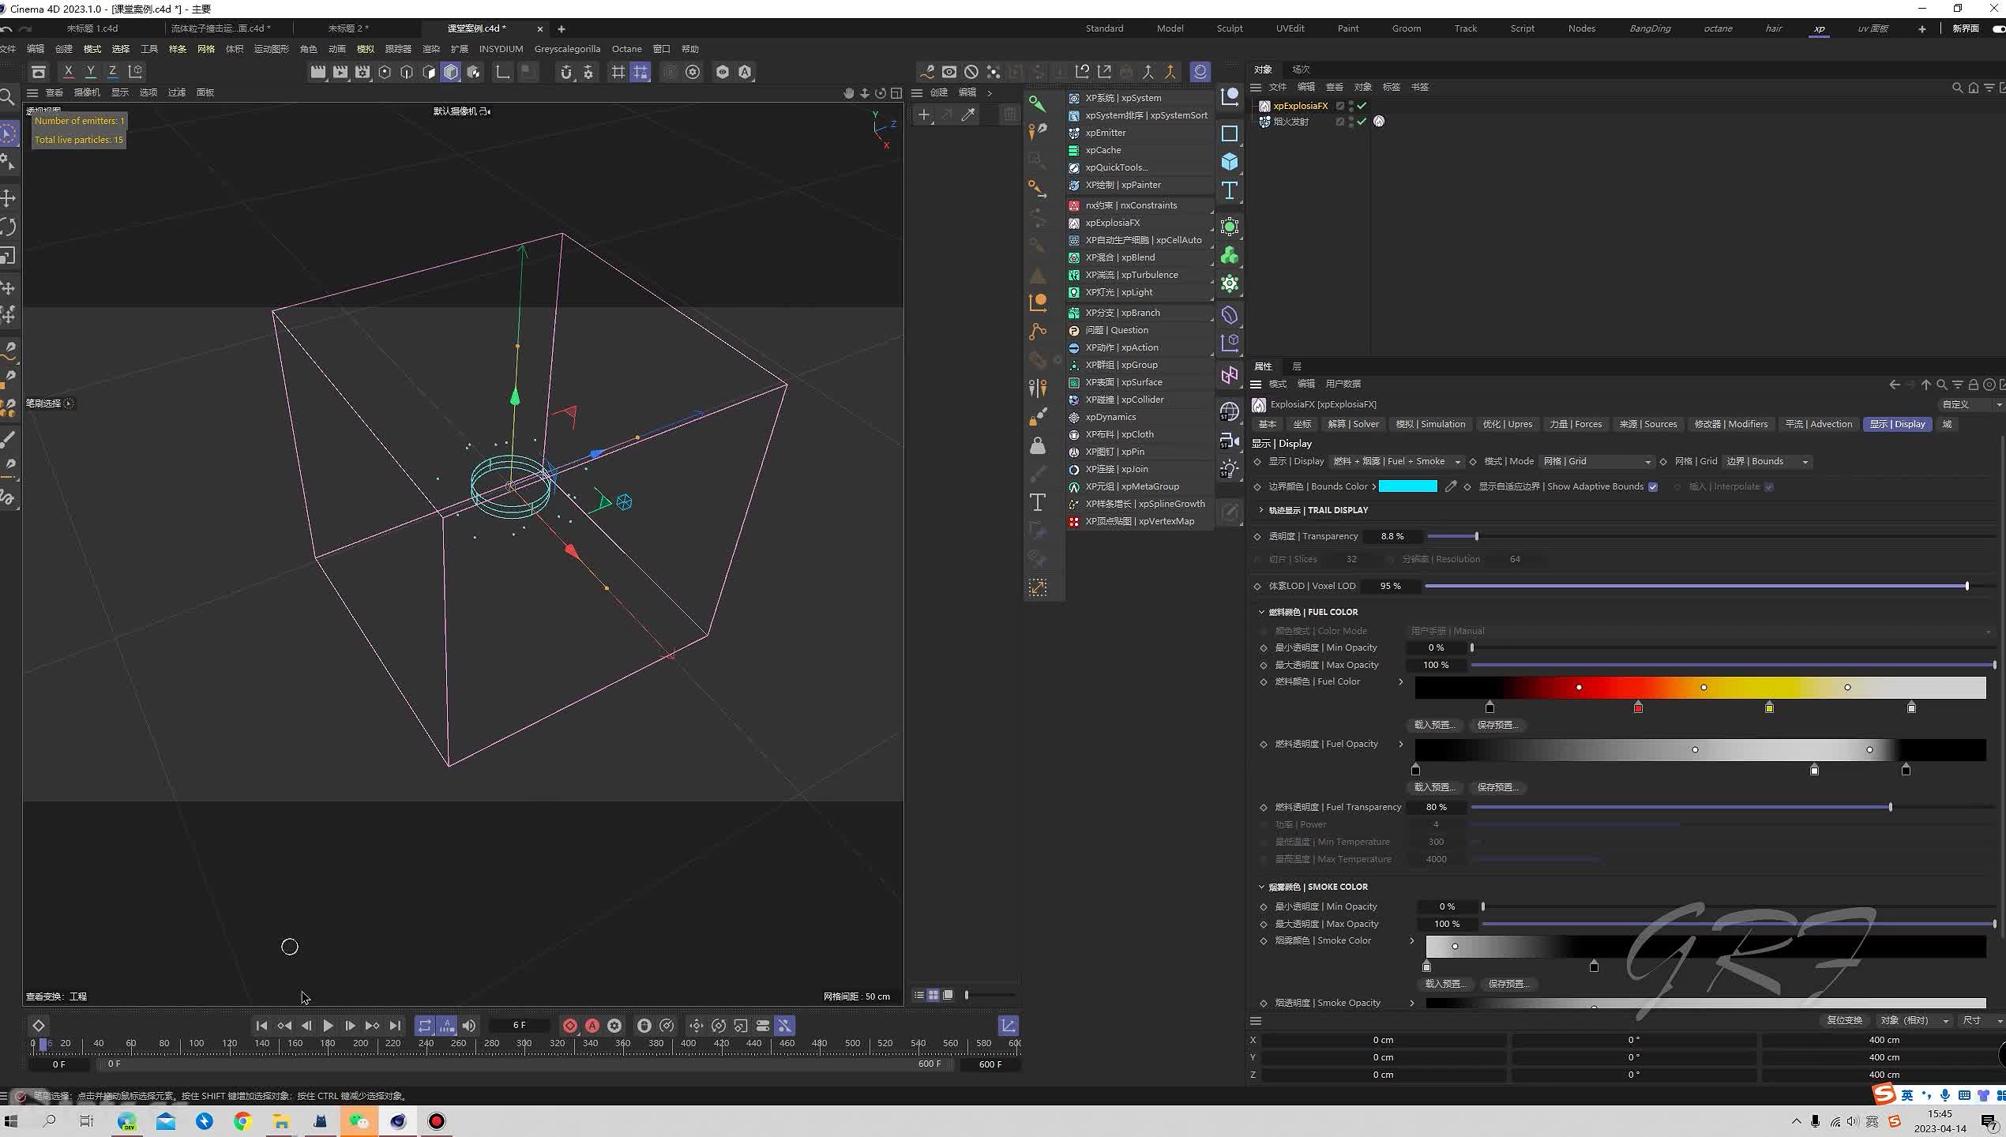Toggle the workplane snap grid icon
This screenshot has width=2006, height=1137.
pos(640,72)
